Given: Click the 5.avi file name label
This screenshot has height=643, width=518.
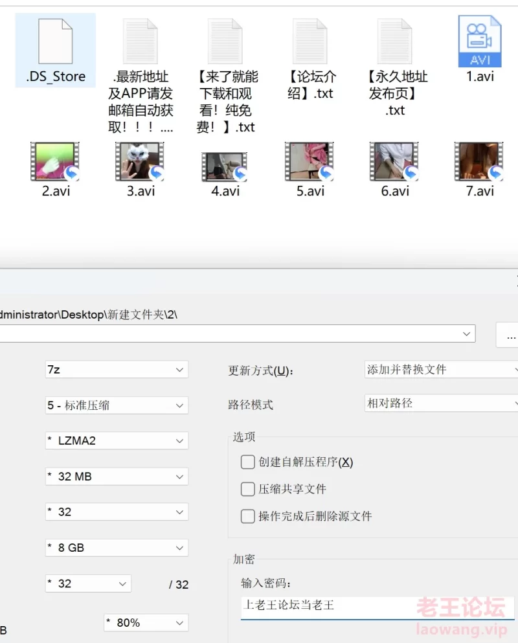Looking at the screenshot, I should pyautogui.click(x=310, y=190).
